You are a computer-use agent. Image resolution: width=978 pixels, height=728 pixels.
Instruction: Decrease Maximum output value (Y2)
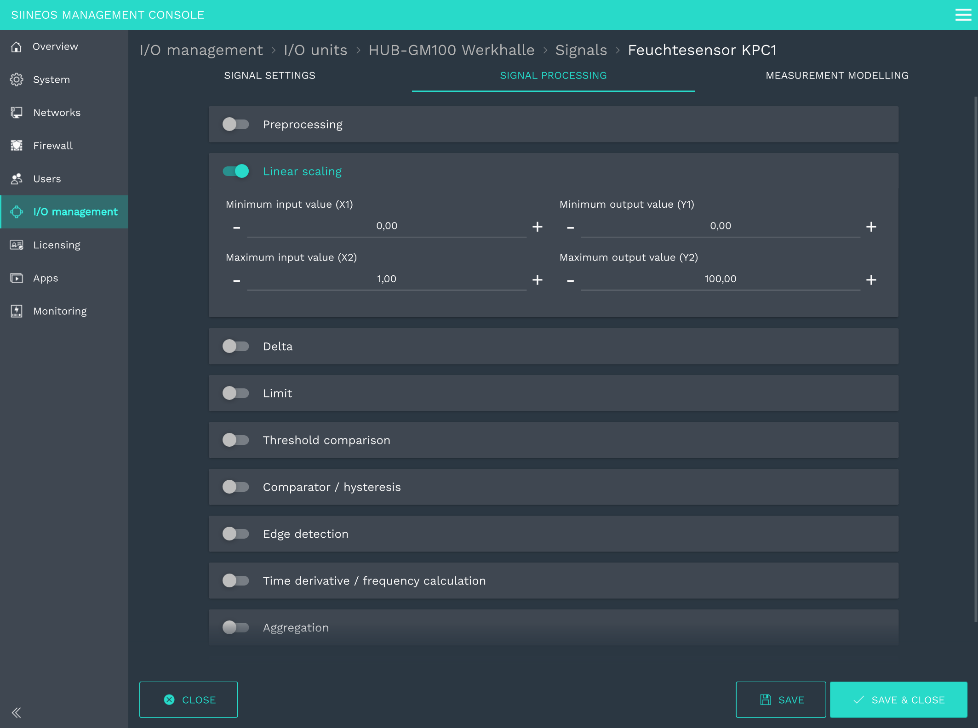coord(571,280)
